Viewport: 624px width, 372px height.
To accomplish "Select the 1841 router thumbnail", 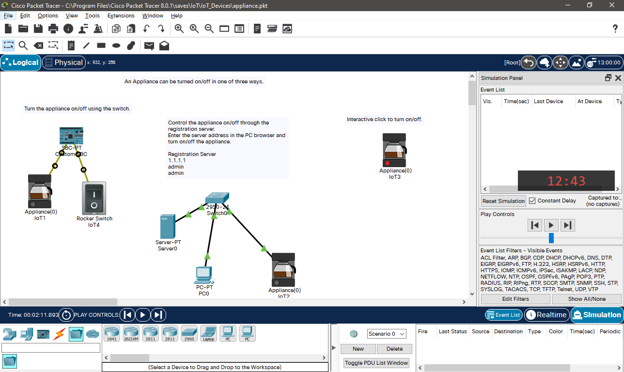I will click(111, 334).
